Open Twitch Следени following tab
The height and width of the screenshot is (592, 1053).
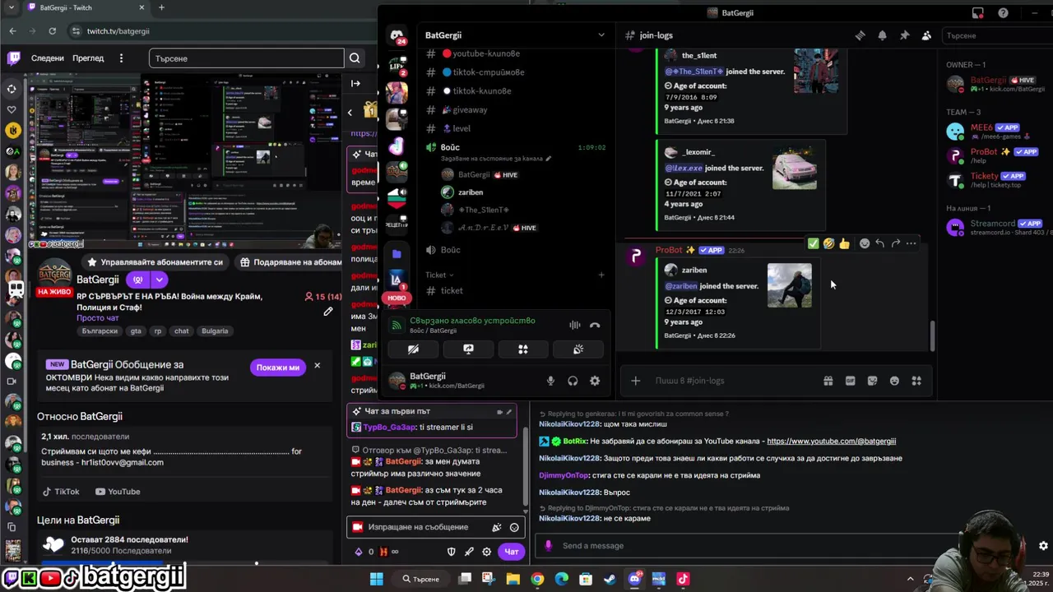(48, 58)
